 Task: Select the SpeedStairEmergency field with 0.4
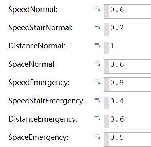pos(128,103)
